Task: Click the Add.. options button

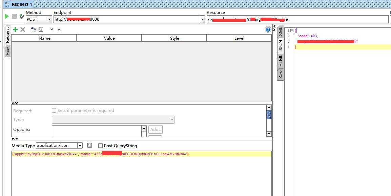Action: pos(156,130)
